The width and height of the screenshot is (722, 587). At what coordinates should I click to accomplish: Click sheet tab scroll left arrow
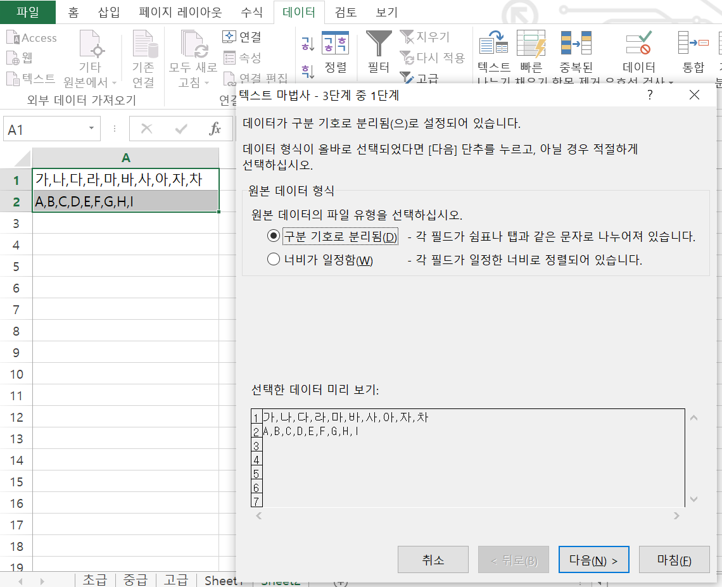pos(20,581)
